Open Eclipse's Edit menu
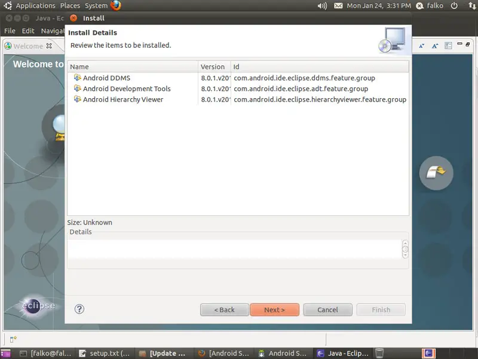 28,31
